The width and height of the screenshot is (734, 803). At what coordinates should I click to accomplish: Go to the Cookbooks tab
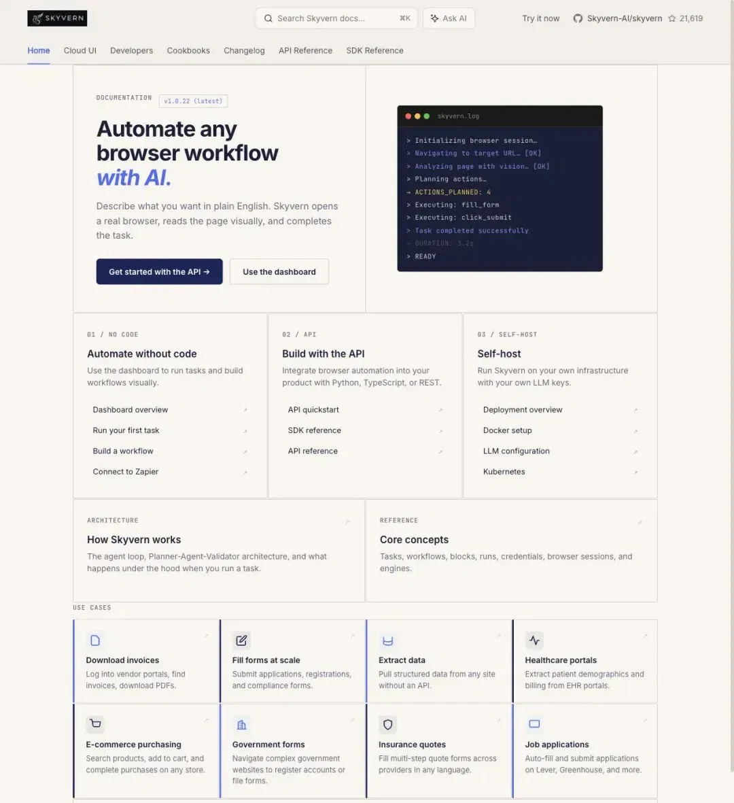click(x=188, y=51)
